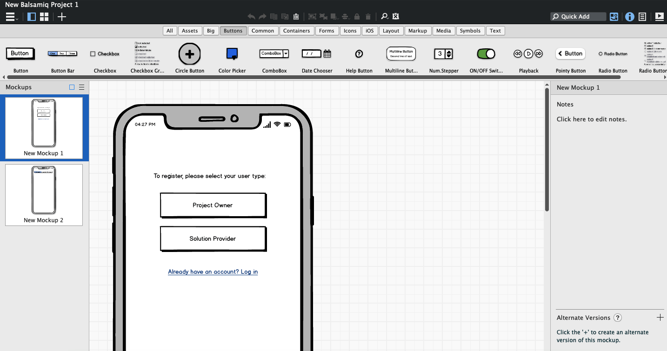Select 'To register, please select your user type:' text
Image resolution: width=667 pixels, height=351 pixels.
click(210, 176)
